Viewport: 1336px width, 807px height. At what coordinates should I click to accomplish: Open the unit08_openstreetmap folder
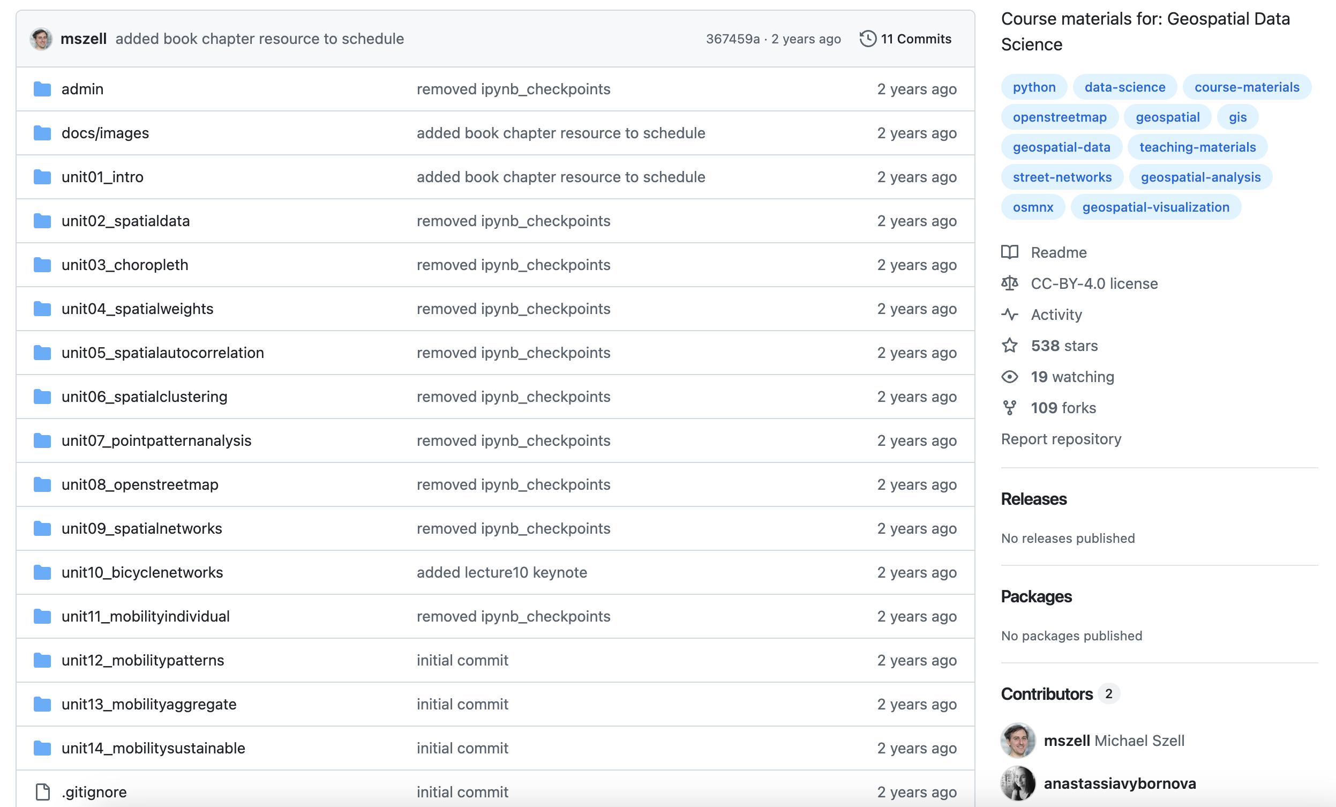coord(140,484)
